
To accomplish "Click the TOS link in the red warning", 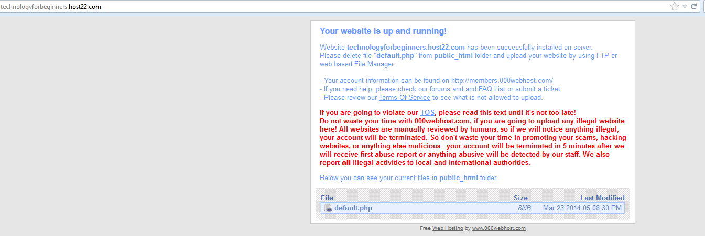I will pos(428,113).
